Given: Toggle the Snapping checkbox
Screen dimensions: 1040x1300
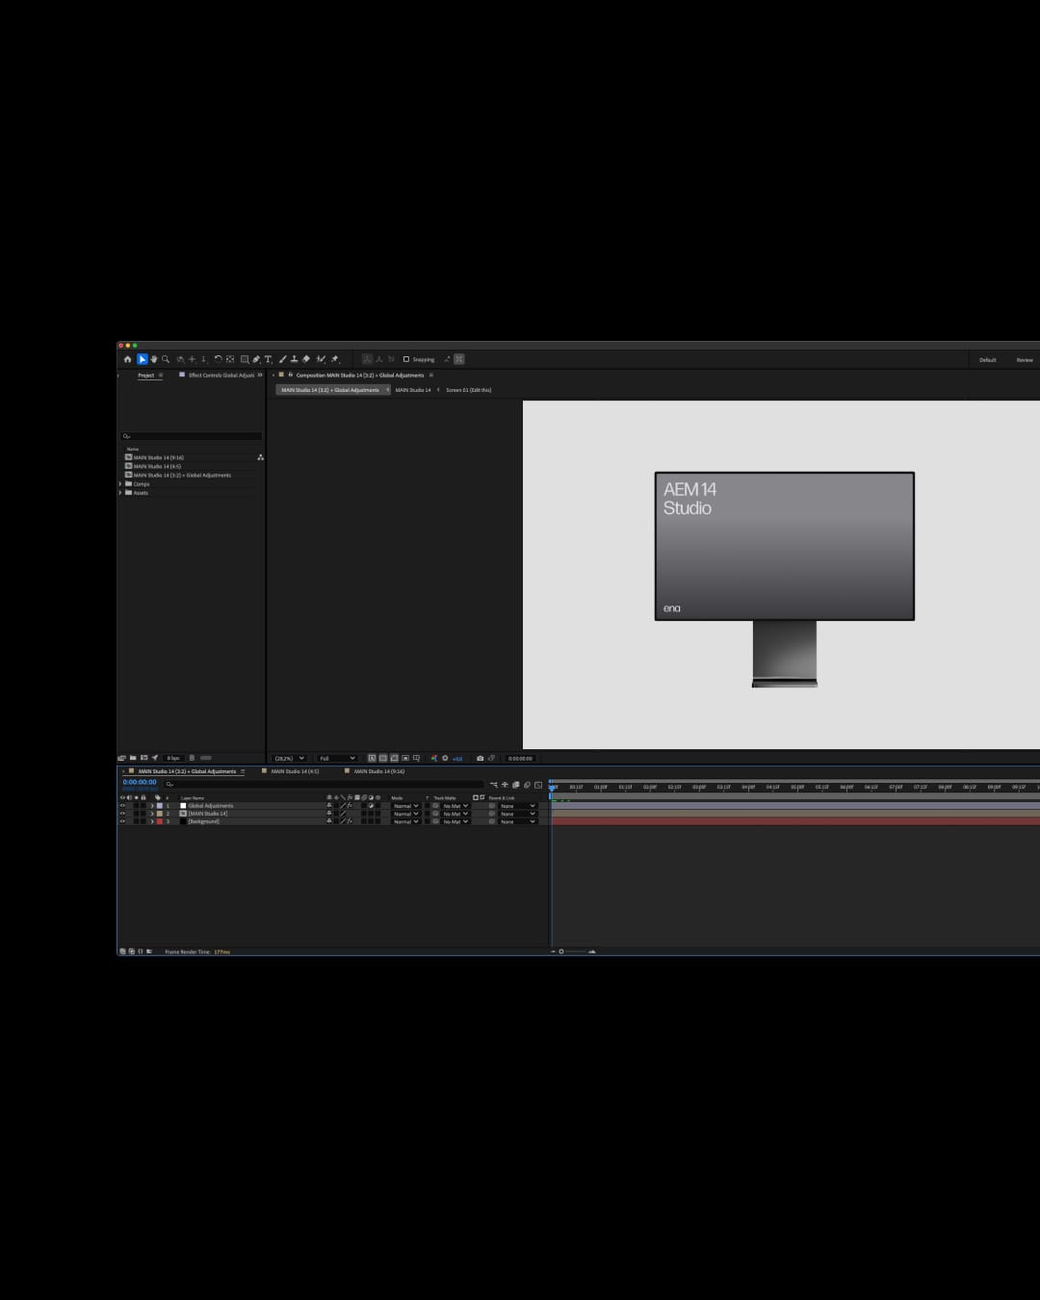Looking at the screenshot, I should [x=406, y=359].
